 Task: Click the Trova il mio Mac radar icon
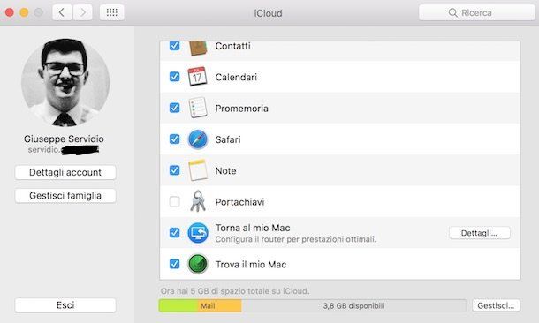pyautogui.click(x=198, y=264)
